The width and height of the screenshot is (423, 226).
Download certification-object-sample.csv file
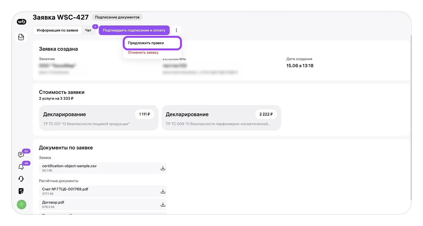pyautogui.click(x=163, y=168)
